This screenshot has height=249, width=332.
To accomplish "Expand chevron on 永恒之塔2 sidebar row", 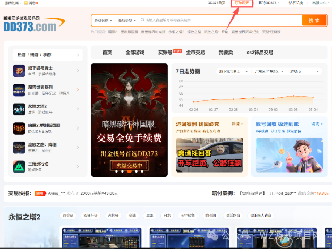I will click(x=78, y=109).
